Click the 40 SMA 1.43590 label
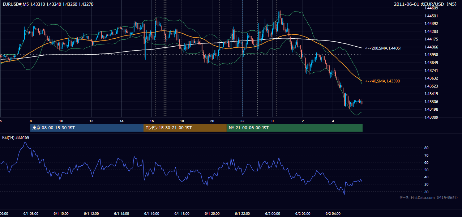The height and width of the screenshot is (217, 462). (x=382, y=81)
